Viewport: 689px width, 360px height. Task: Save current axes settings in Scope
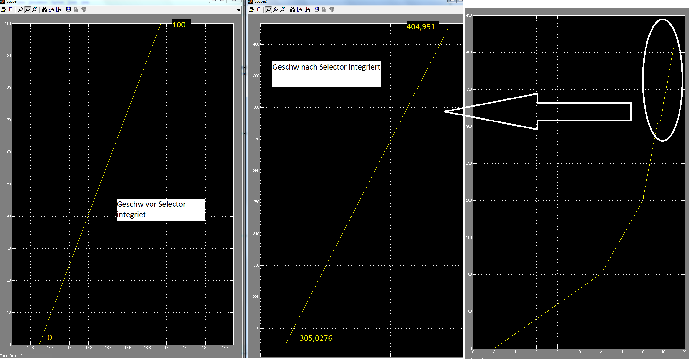click(52, 9)
